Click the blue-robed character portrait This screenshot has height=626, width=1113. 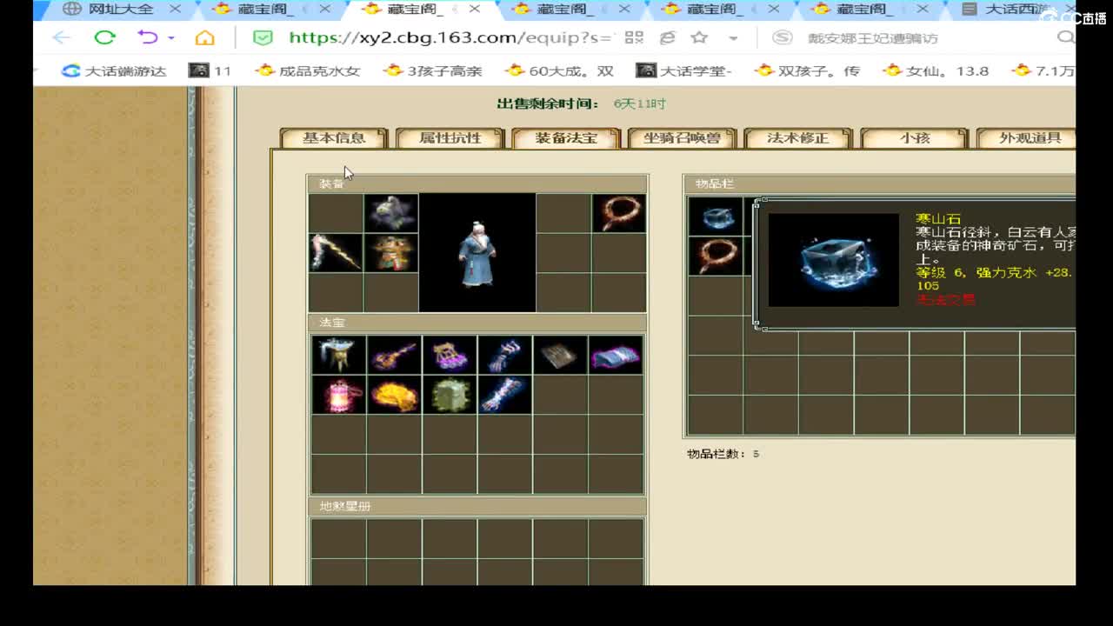click(477, 252)
